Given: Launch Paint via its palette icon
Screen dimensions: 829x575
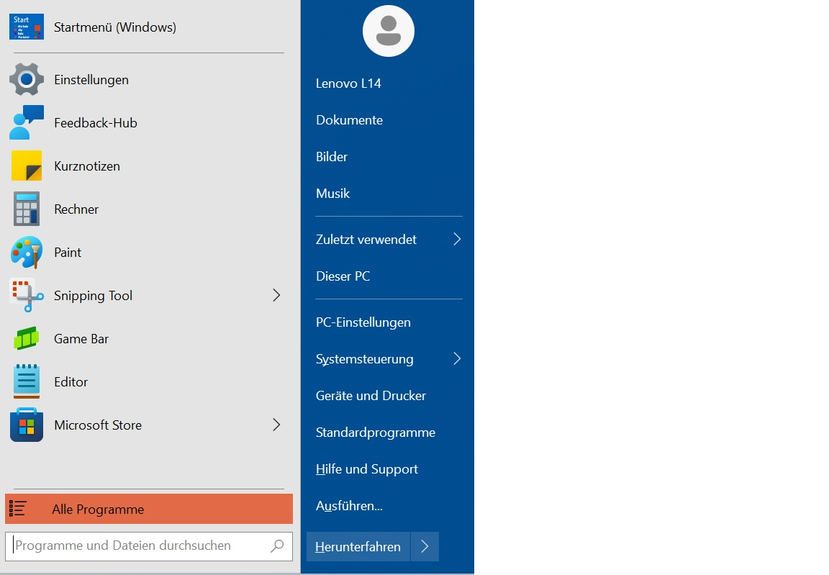Looking at the screenshot, I should click(x=27, y=252).
